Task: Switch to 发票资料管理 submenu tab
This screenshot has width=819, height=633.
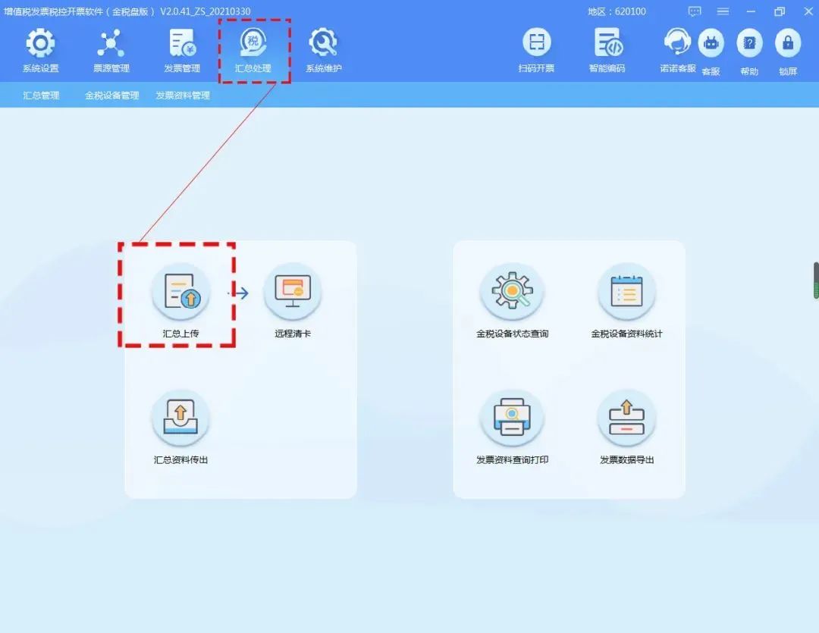Action: click(x=183, y=96)
